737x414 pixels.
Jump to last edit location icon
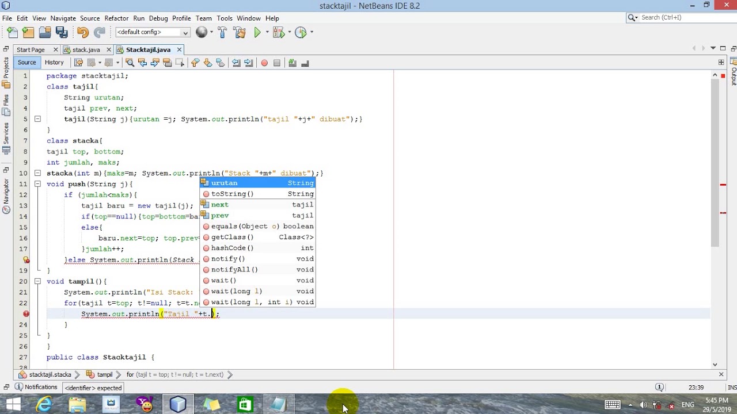click(79, 63)
